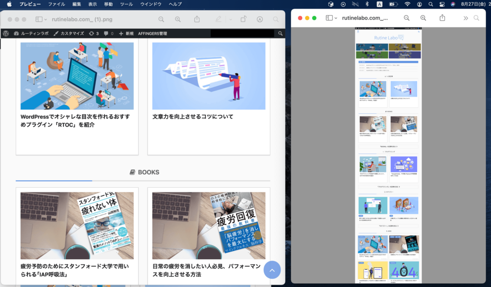Click the Wi-Fi icon in the menu bar
This screenshot has height=287, width=491.
[407, 4]
